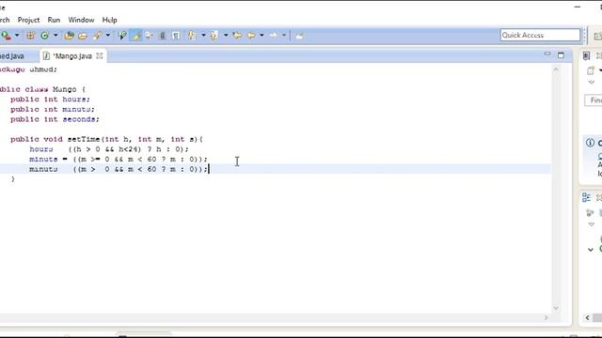Click the Back navigation arrow icon

tap(251, 36)
